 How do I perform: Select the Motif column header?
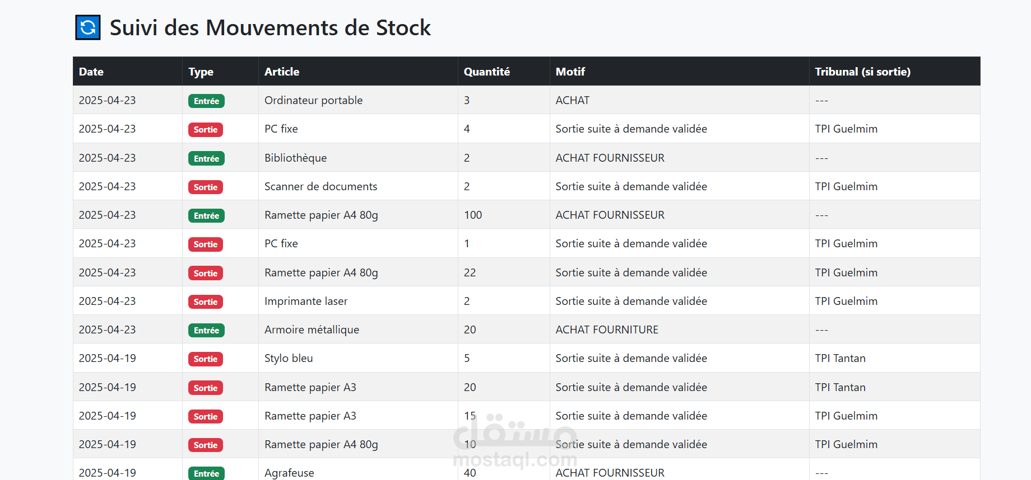pyautogui.click(x=570, y=72)
